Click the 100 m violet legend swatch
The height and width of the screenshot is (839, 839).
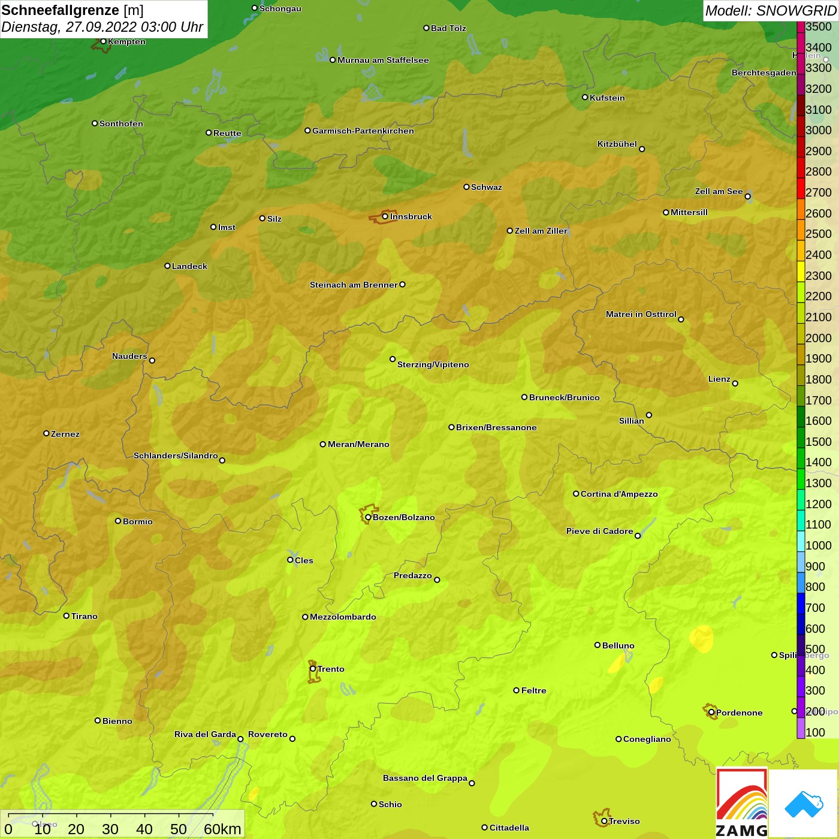801,728
